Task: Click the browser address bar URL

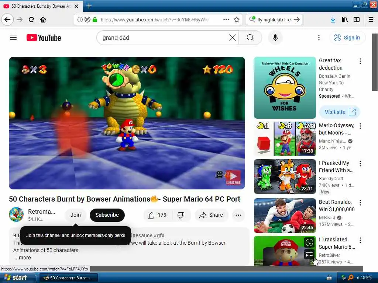Action: [155, 20]
